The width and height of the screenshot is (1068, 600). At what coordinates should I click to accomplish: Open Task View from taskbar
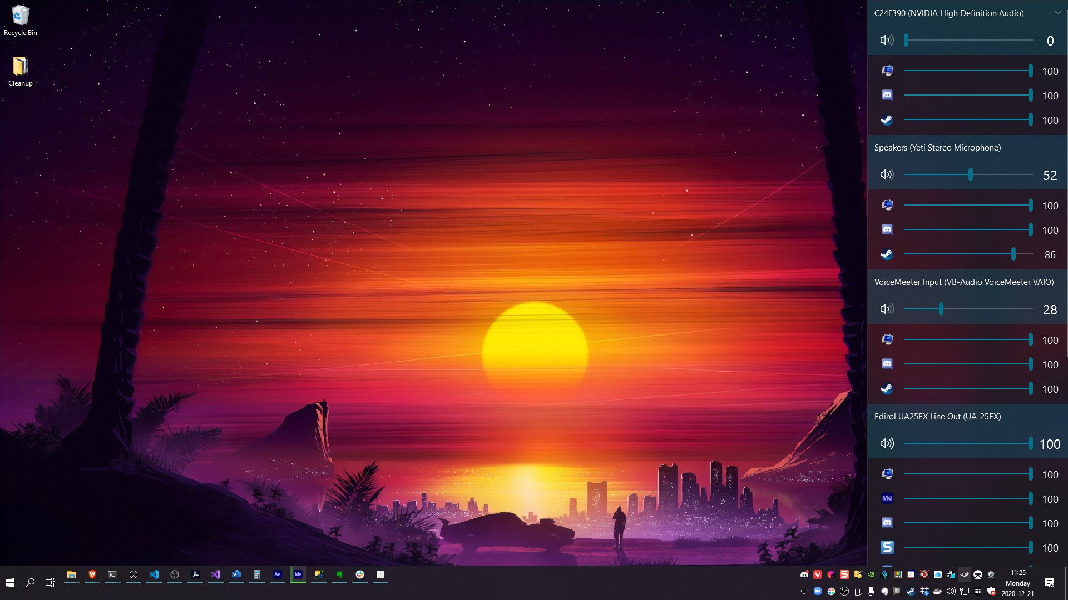tap(50, 582)
